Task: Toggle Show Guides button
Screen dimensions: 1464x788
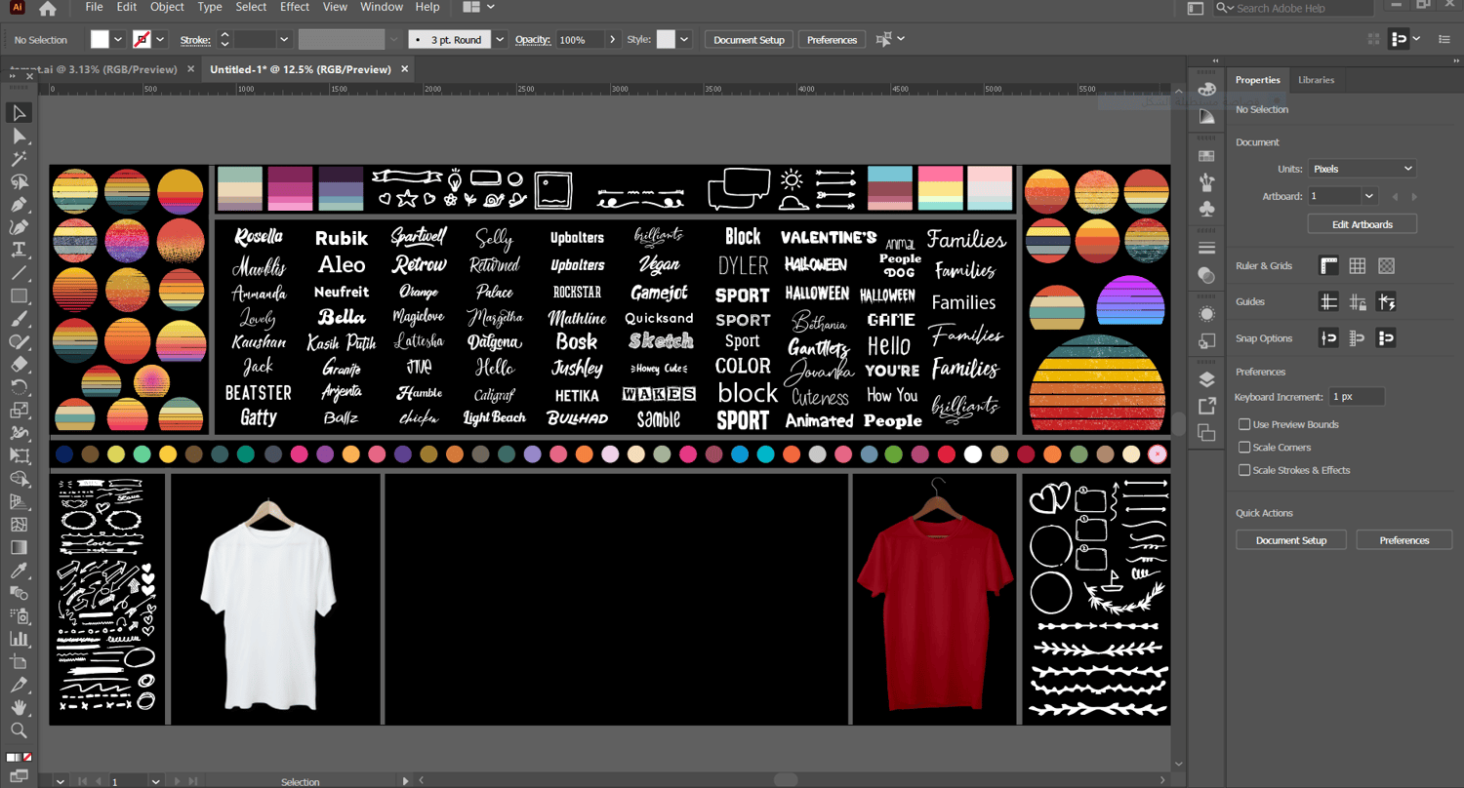Action: (1328, 302)
